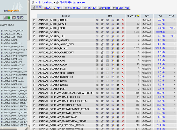Click Insert icon for ASADAL_BOARD row
177x130 pixels.
[112, 32]
